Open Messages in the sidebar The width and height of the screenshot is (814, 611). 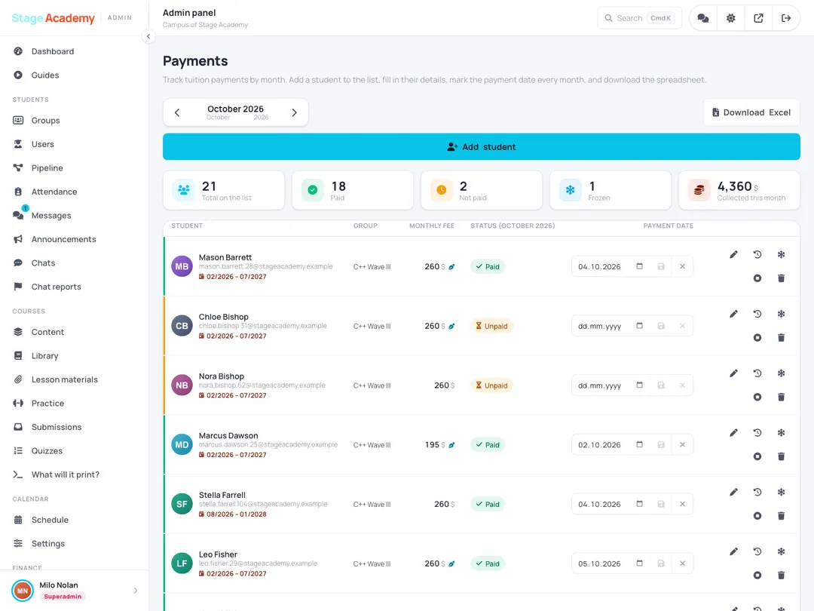[74, 216]
